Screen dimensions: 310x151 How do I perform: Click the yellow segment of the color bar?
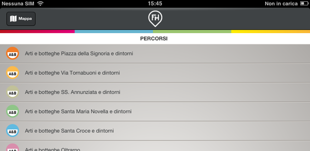[270, 31]
